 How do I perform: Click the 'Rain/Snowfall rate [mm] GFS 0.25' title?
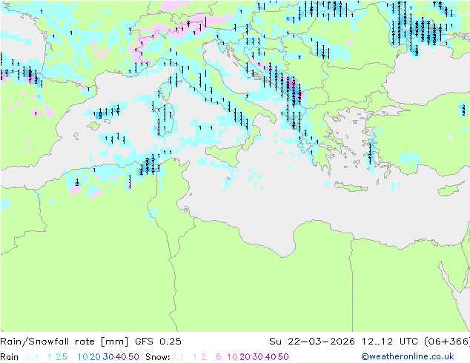(90, 342)
